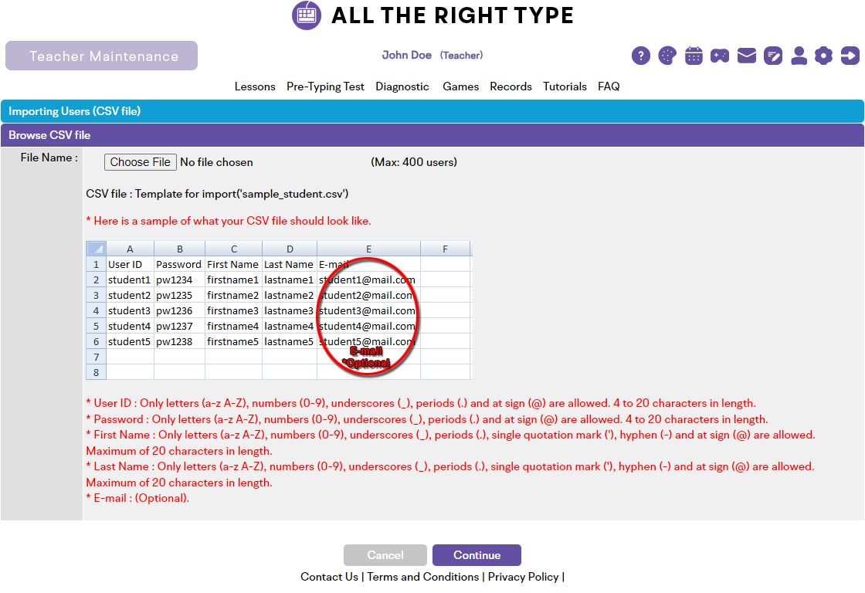Click the Importing Users (CSV file) header
The image size is (865, 593).
click(432, 111)
